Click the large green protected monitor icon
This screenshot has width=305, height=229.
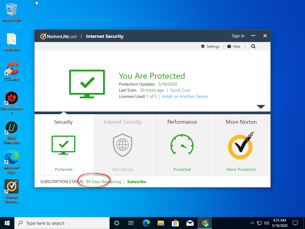(x=87, y=84)
